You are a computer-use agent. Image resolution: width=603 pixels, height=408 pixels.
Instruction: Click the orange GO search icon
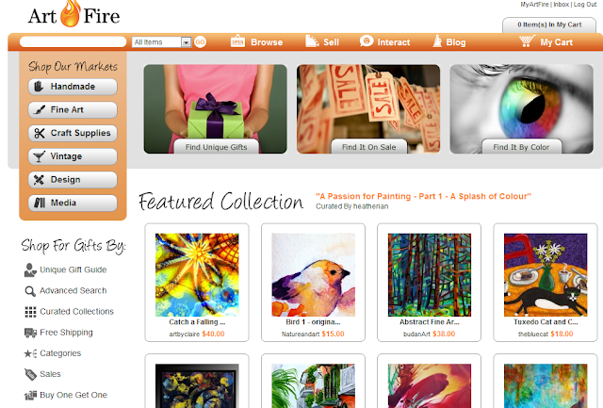coord(200,41)
